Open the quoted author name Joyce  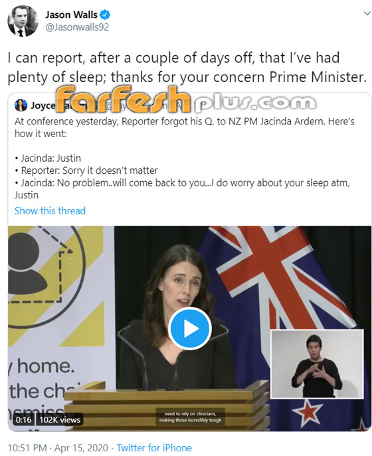point(43,106)
